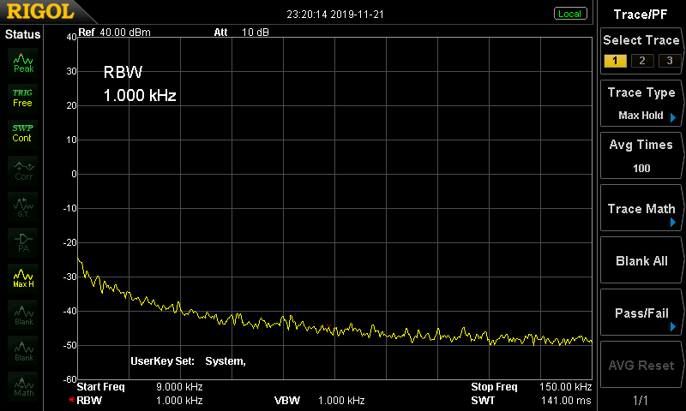Select trace 2 in Select Trace
This screenshot has width=686, height=411.
pyautogui.click(x=641, y=60)
